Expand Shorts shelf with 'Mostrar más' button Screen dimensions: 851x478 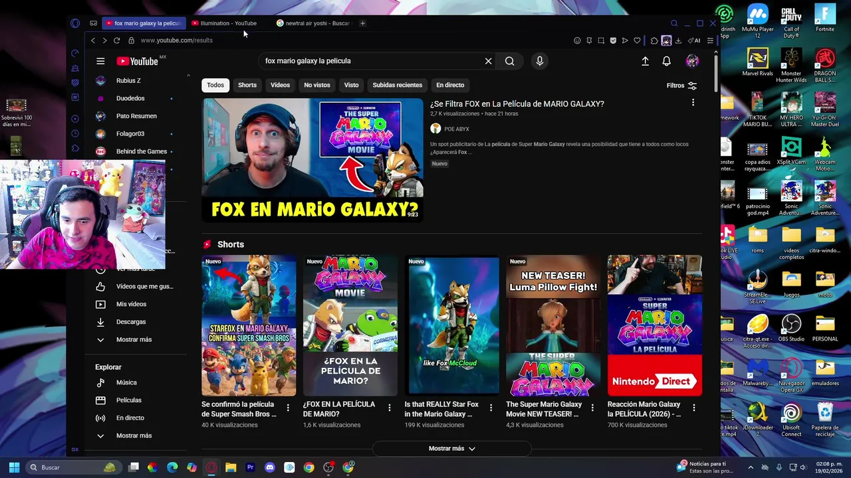(x=452, y=449)
